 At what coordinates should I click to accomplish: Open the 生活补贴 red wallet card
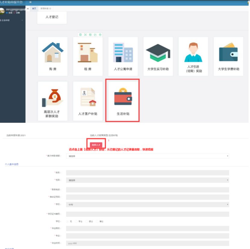coord(123,101)
